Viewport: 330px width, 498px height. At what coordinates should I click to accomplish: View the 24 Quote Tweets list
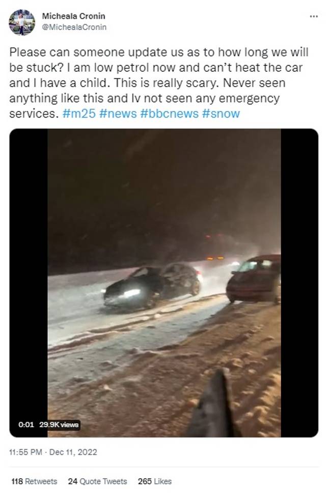tap(97, 482)
